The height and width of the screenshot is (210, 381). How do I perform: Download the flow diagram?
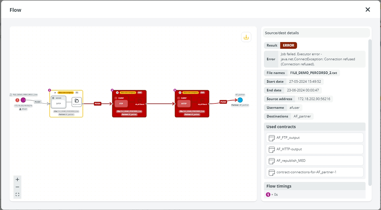point(246,37)
